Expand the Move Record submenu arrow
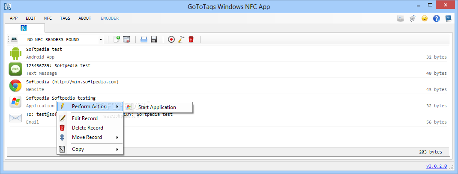 click(117, 137)
